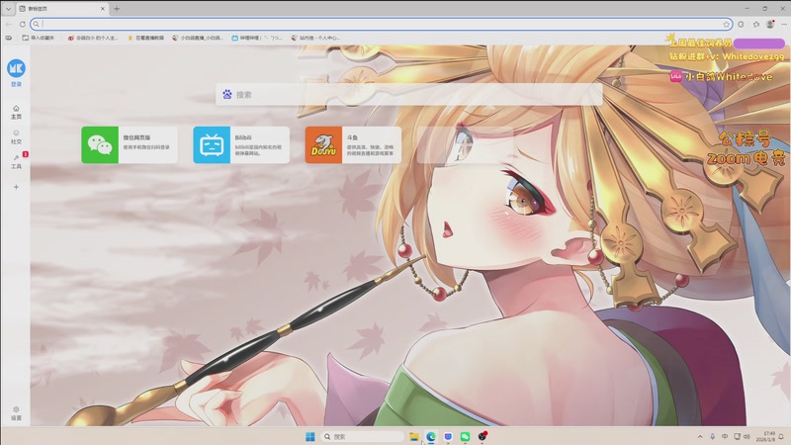
Task: Switch to Edge in the taskbar
Action: tap(431, 436)
